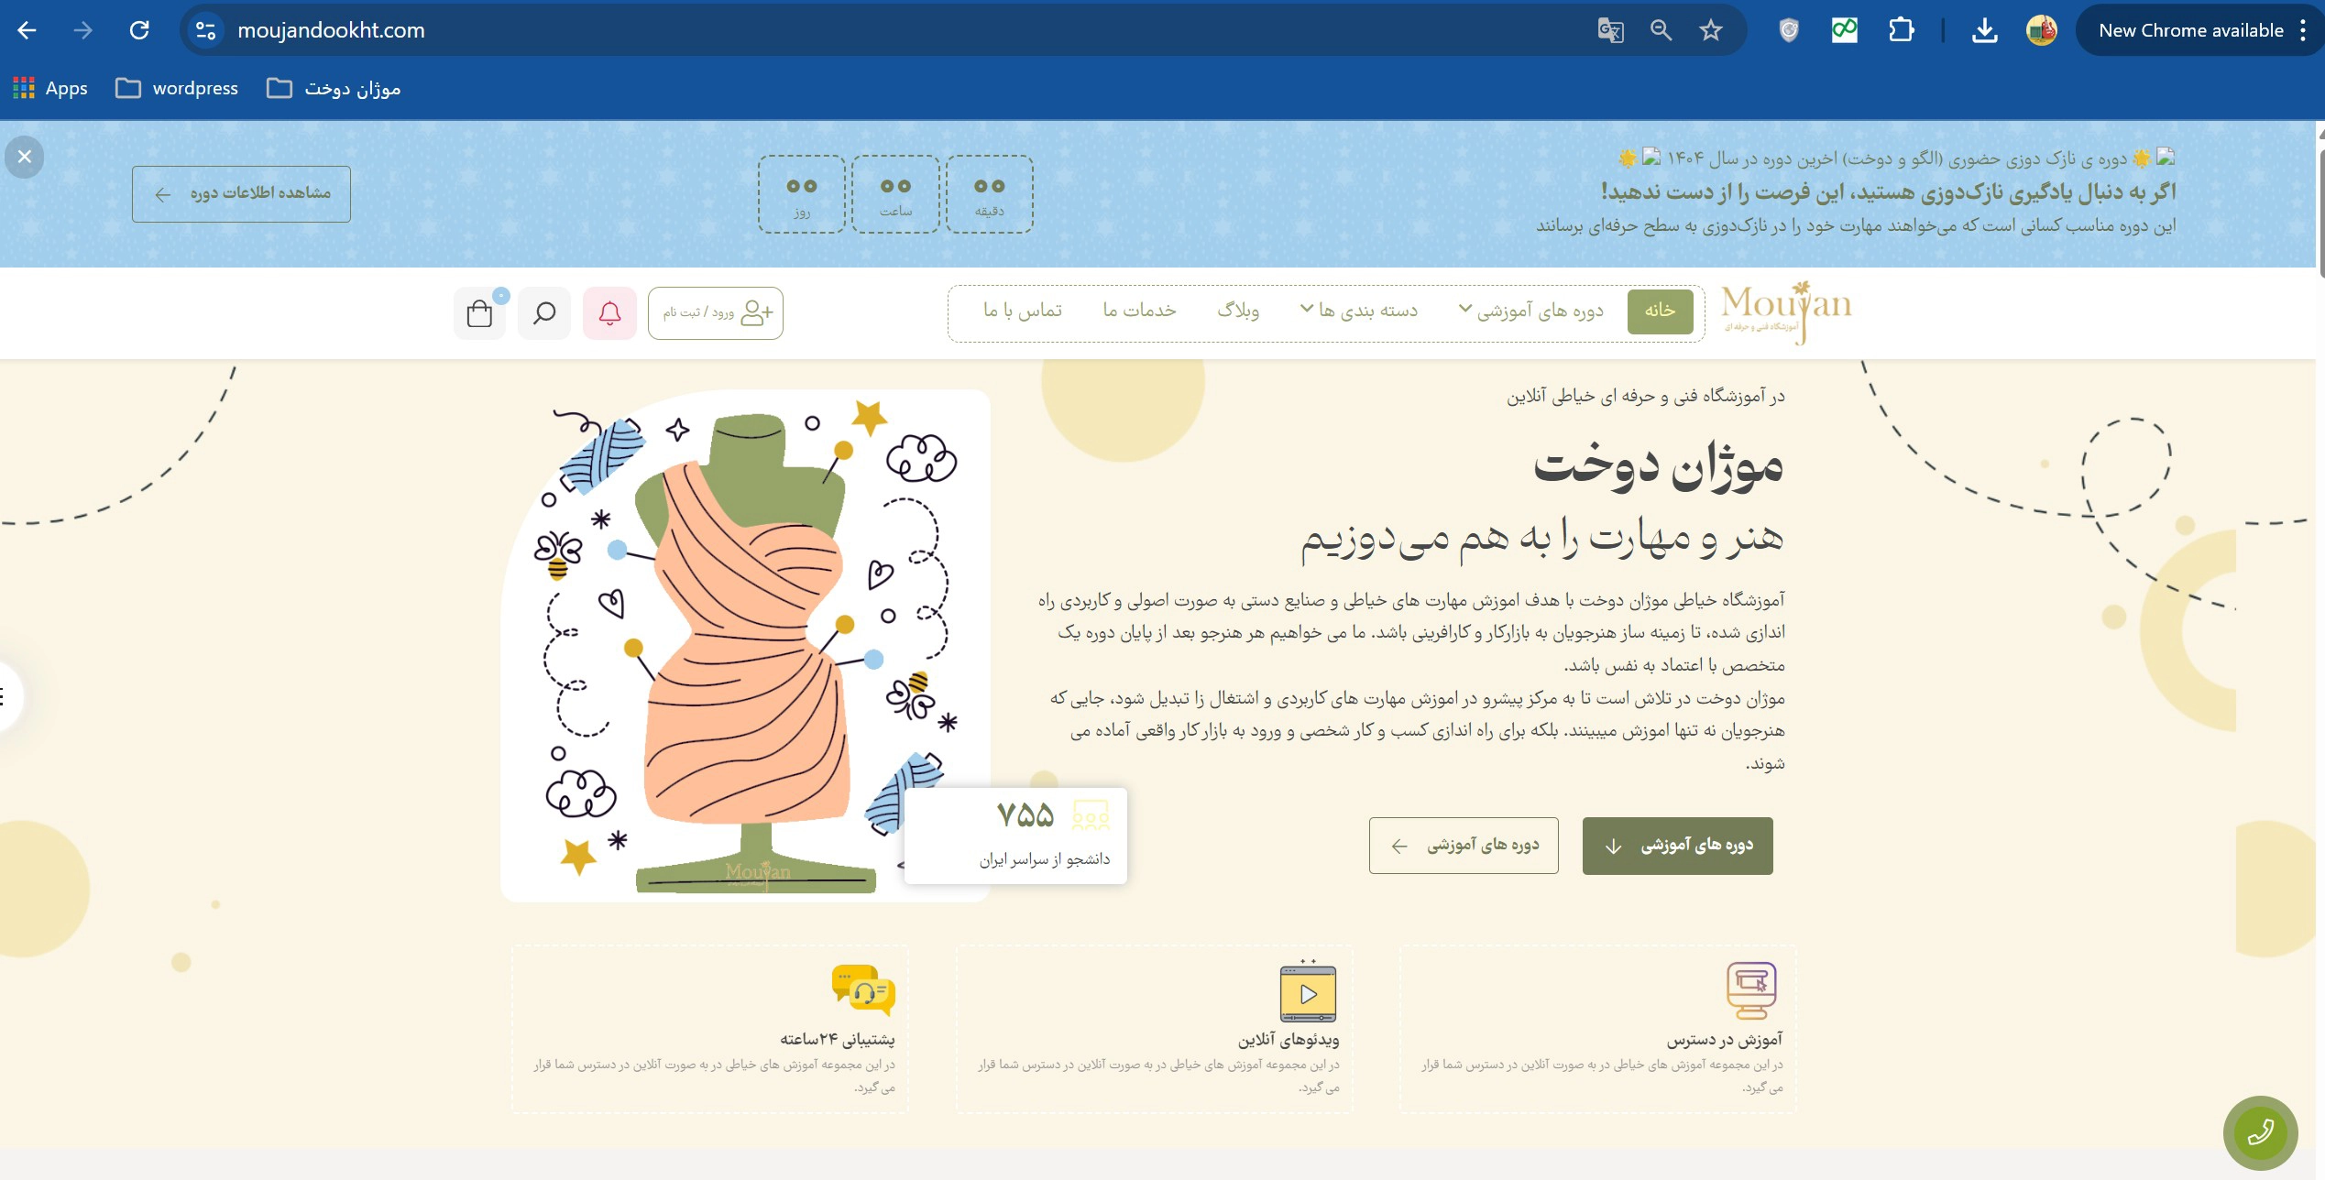Open the Apps shortcut in bookmarks bar
Screen dimensions: 2325x1180
[x=50, y=88]
